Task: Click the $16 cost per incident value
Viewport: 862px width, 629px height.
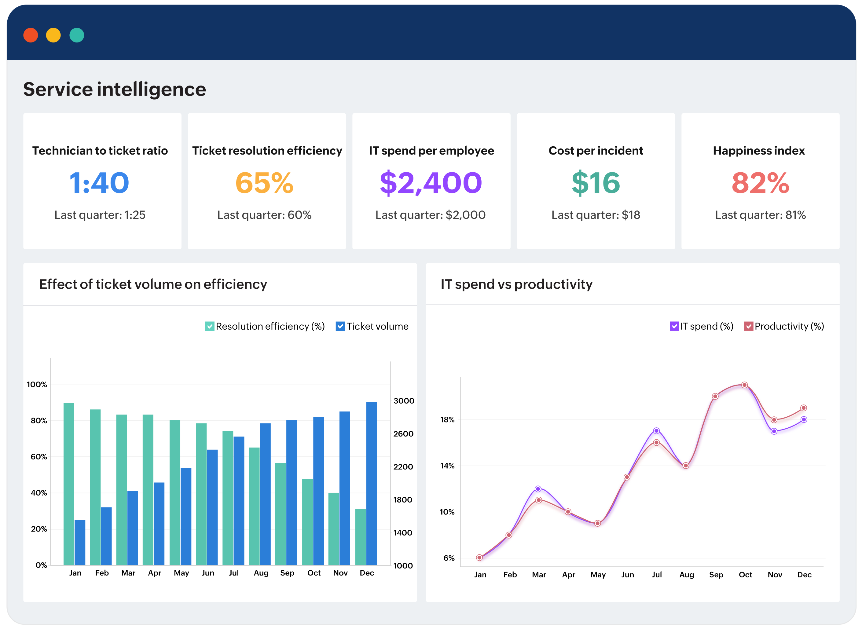Action: pos(596,183)
